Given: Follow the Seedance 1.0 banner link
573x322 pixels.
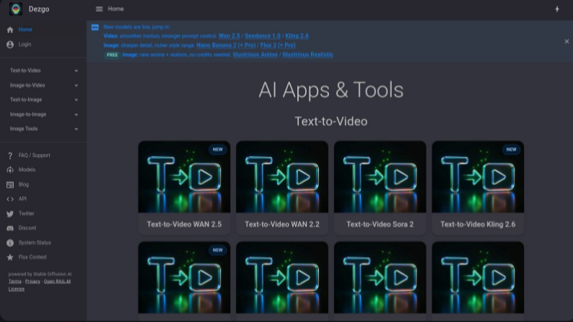Looking at the screenshot, I should [x=263, y=35].
